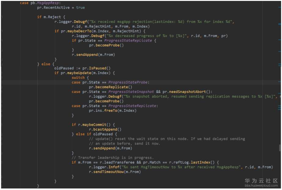
Task: Click the 'ProgressStateSnapshot' constant
Action: [x=131, y=92]
